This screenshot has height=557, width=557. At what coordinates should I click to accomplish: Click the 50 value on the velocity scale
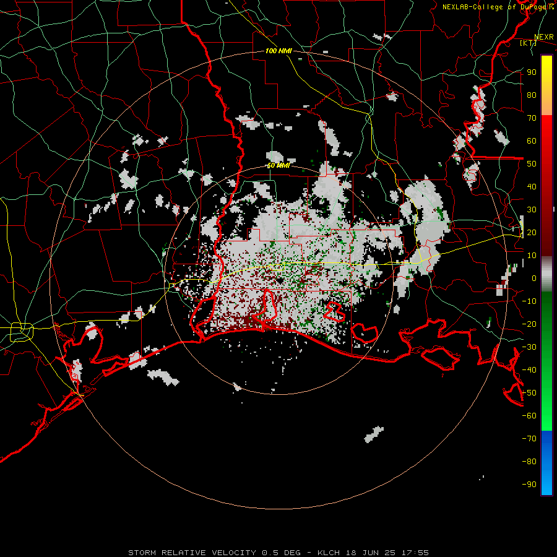pos(532,164)
